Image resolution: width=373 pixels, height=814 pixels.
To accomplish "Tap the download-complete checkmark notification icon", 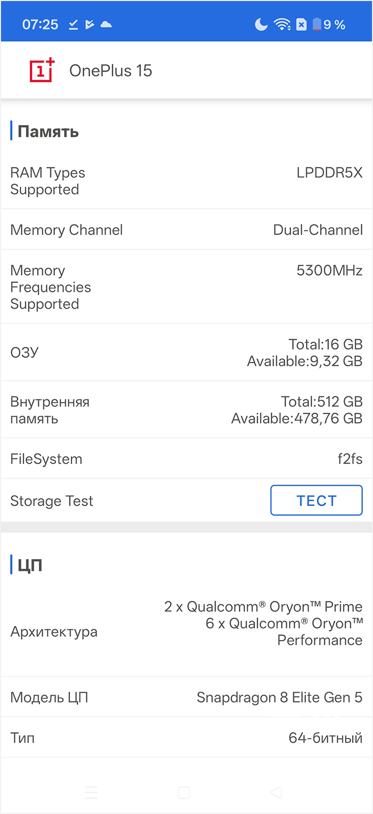I will (74, 24).
